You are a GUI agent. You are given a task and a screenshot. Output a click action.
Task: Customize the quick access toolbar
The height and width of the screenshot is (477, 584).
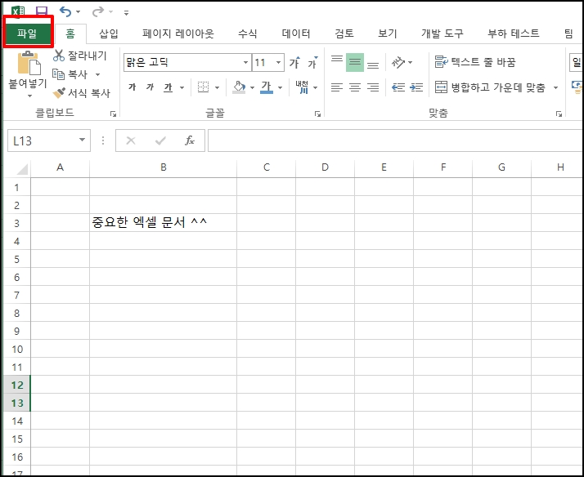[x=126, y=13]
